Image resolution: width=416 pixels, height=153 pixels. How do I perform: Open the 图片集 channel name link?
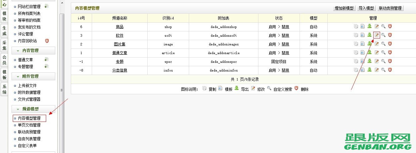[120, 44]
